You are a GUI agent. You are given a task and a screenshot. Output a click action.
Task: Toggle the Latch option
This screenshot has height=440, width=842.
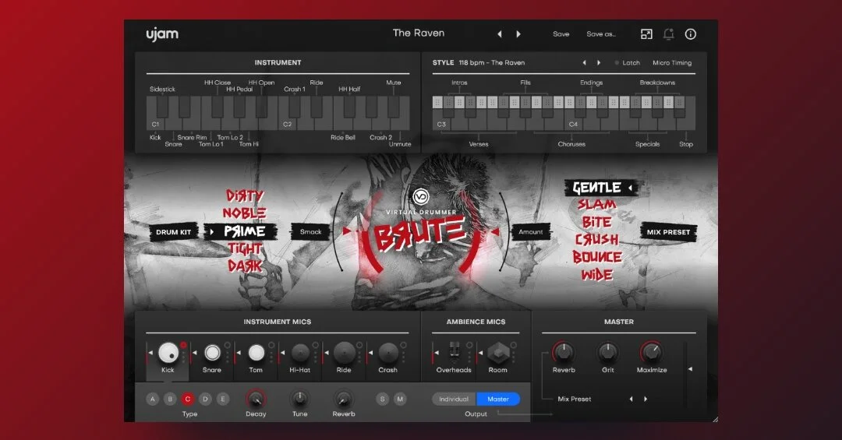tap(628, 63)
